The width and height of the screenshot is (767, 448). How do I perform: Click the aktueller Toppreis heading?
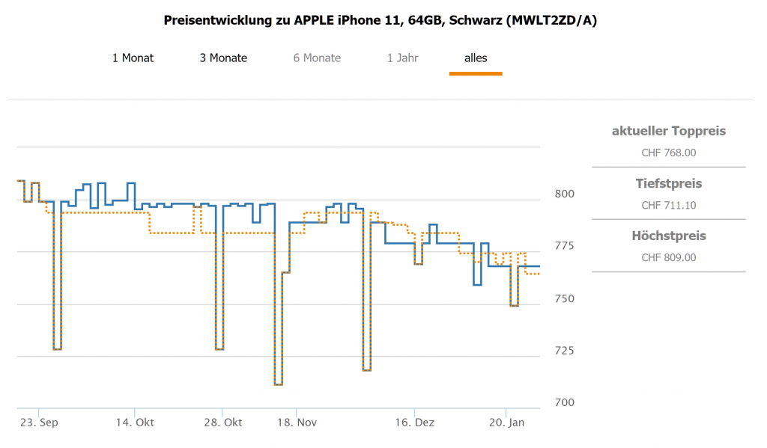[x=669, y=132]
